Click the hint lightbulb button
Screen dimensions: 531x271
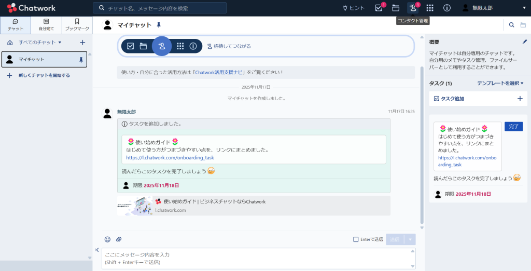[x=354, y=8]
